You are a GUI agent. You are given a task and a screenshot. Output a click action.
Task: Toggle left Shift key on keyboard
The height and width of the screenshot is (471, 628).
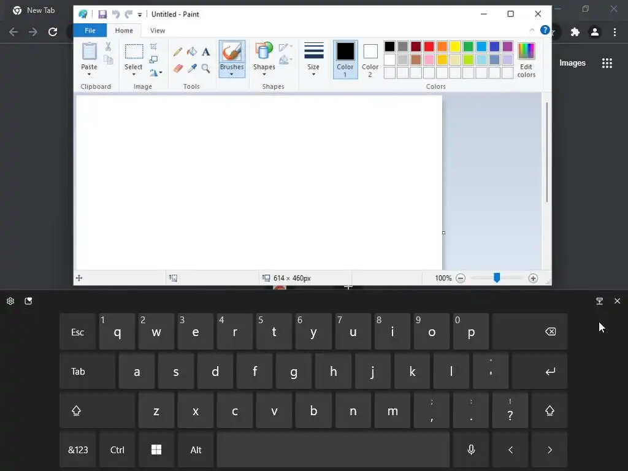(98, 410)
